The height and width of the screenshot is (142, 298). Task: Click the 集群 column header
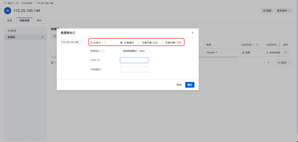(209, 45)
